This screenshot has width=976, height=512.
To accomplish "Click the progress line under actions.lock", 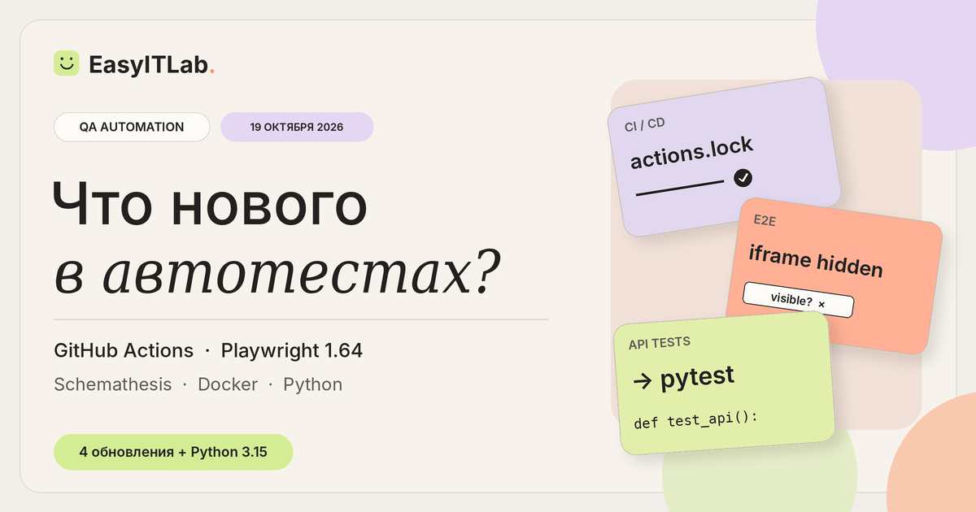I will pyautogui.click(x=680, y=189).
